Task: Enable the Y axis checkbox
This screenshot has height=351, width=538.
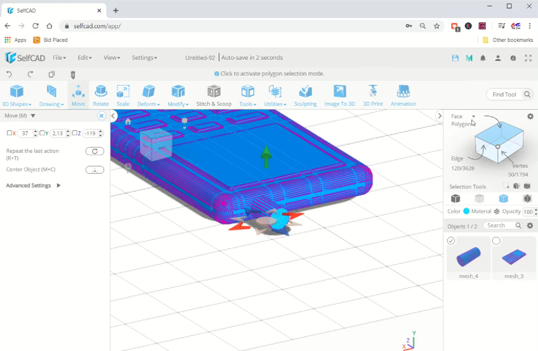Action: [42, 133]
